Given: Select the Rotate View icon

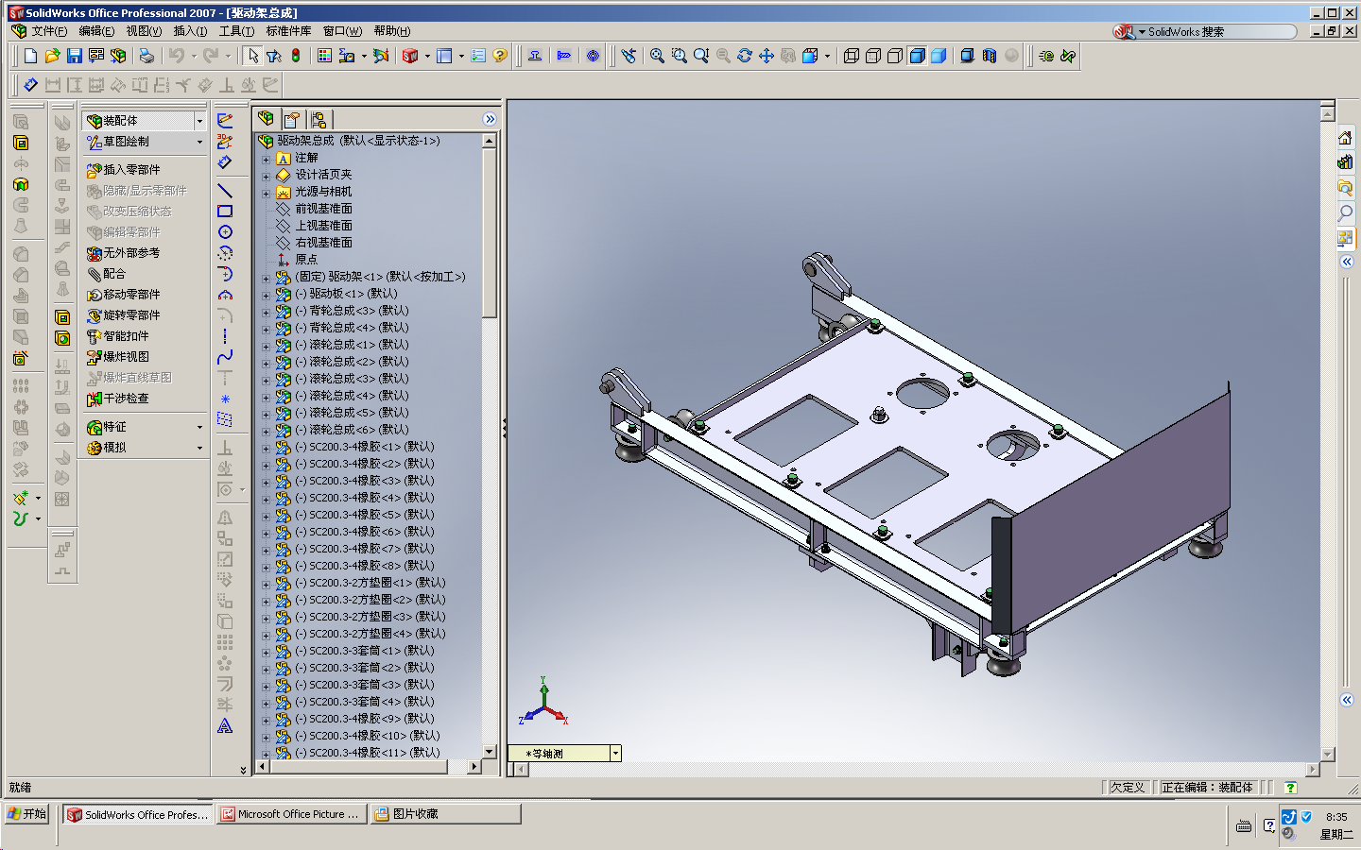Looking at the screenshot, I should pyautogui.click(x=745, y=56).
